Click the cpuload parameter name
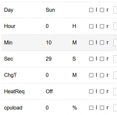The width and height of the screenshot is (117, 115). [13, 108]
